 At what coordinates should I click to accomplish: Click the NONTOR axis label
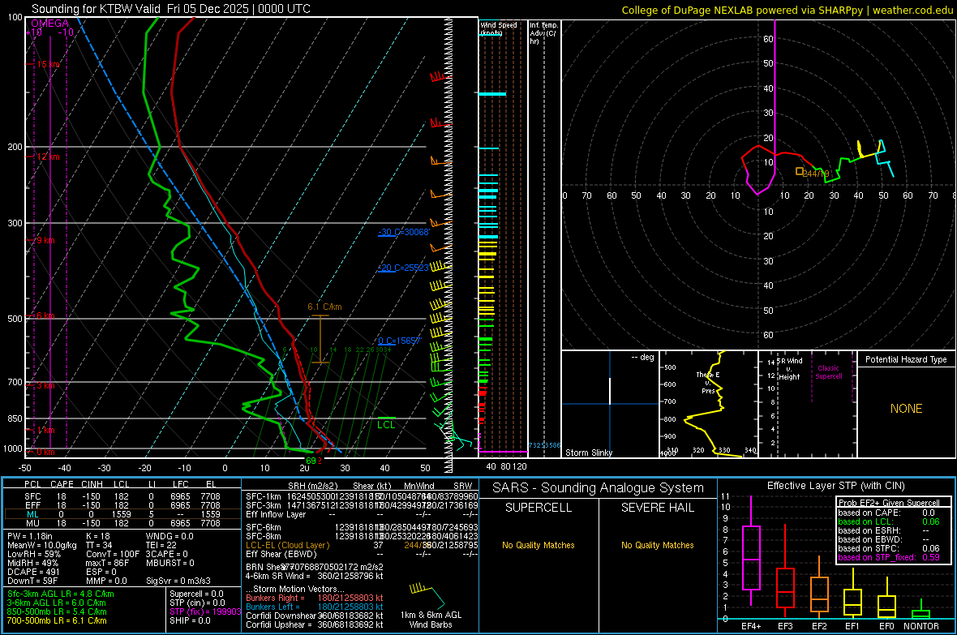[x=921, y=626]
